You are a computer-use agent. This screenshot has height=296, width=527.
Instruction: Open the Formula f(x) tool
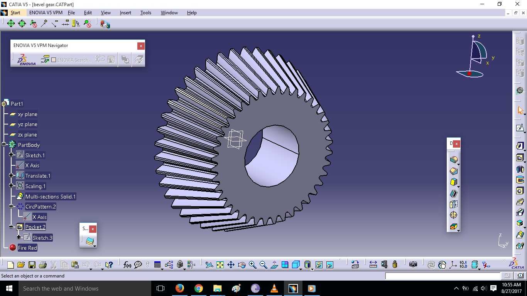tap(127, 265)
